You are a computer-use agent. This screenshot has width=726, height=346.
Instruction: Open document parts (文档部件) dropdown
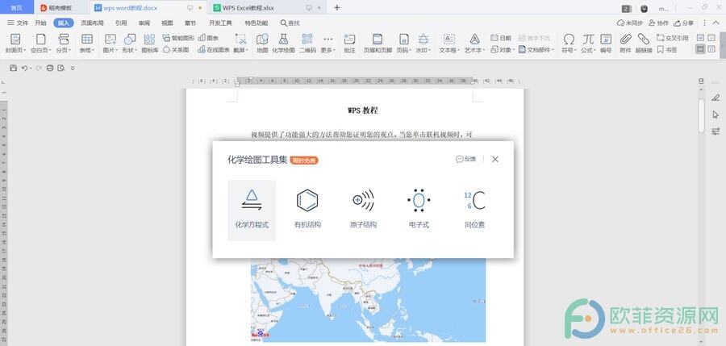(x=536, y=49)
